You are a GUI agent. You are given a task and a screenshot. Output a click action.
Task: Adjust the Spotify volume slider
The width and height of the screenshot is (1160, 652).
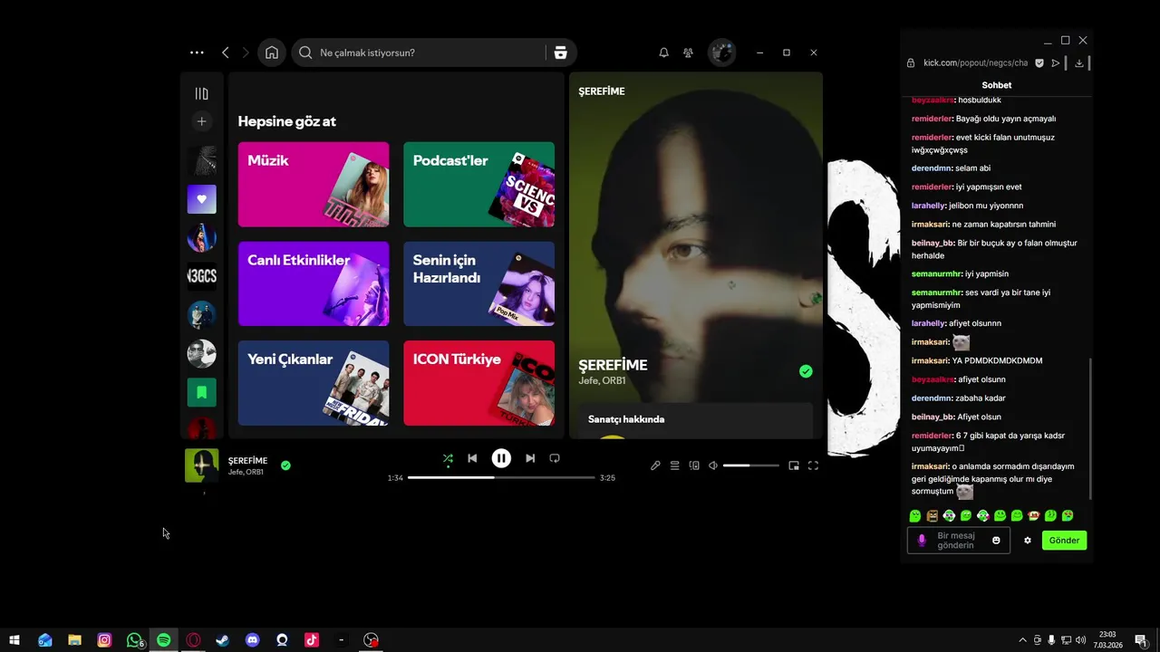click(751, 465)
